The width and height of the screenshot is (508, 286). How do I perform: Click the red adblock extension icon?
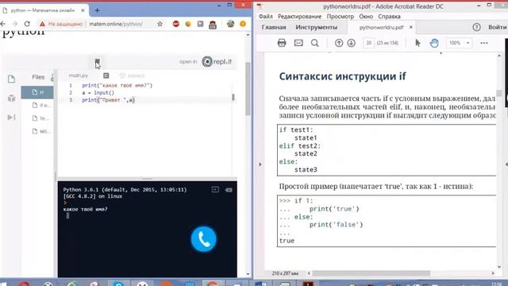(176, 24)
